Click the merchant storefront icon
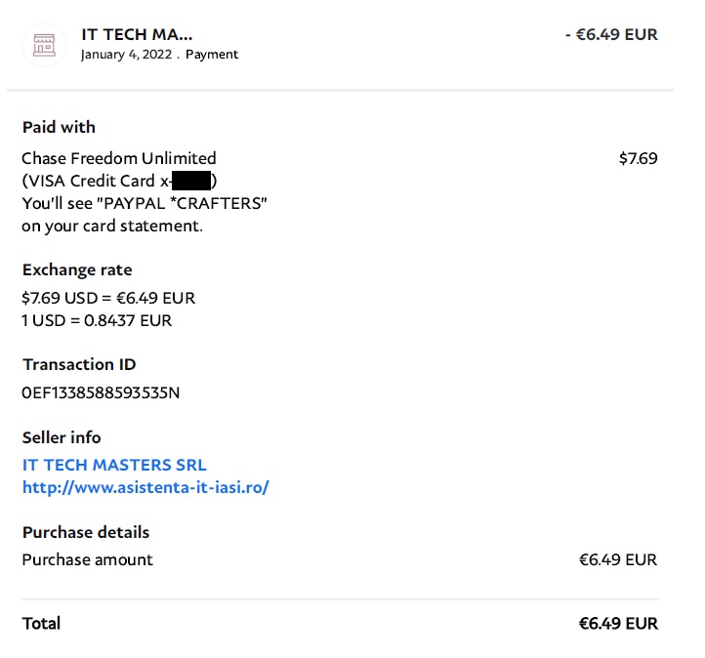 pos(44,43)
